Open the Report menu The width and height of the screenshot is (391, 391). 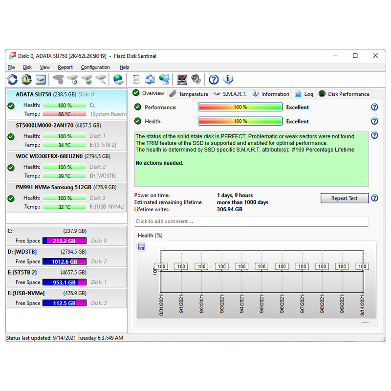pyautogui.click(x=65, y=67)
